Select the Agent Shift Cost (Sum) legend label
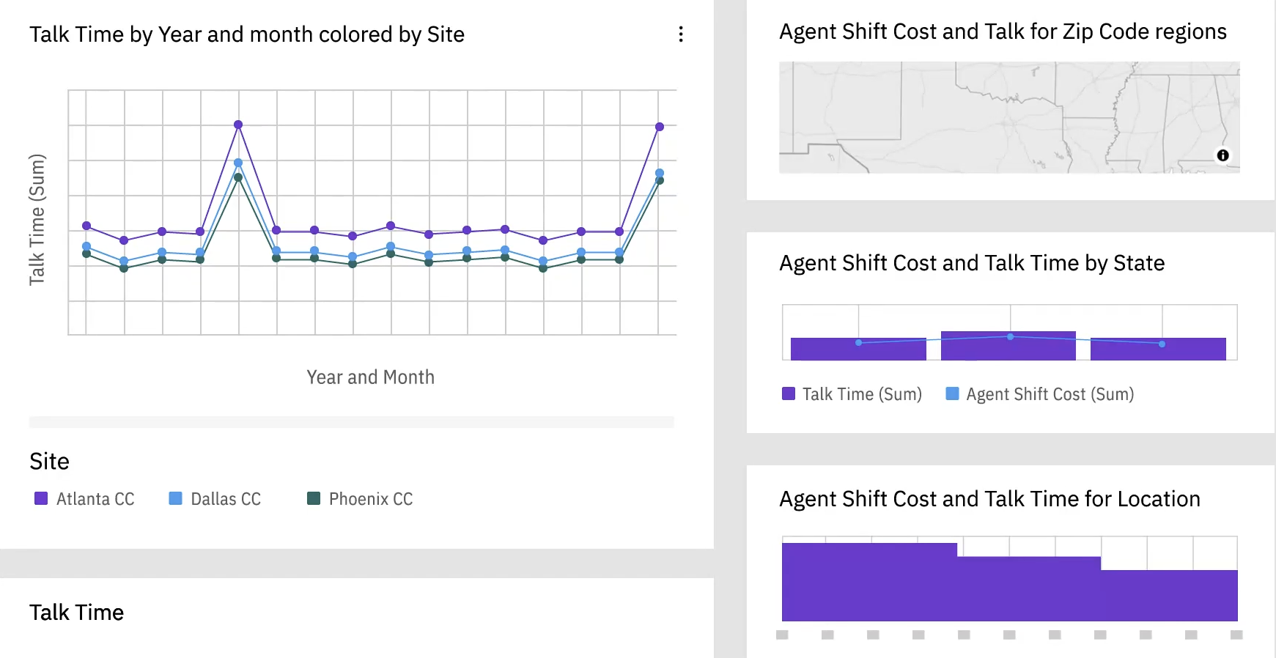 click(x=1050, y=394)
